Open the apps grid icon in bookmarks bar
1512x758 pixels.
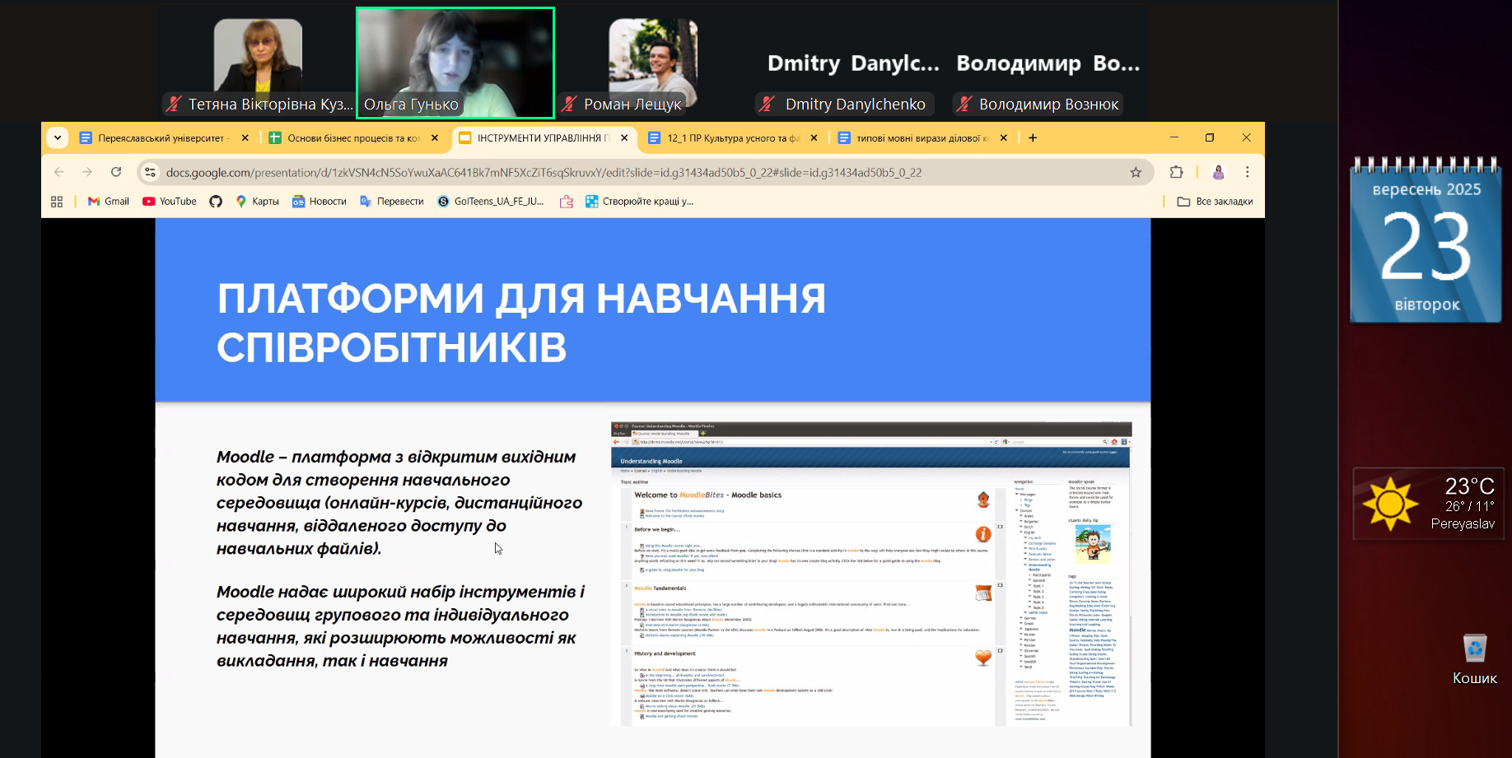click(57, 202)
